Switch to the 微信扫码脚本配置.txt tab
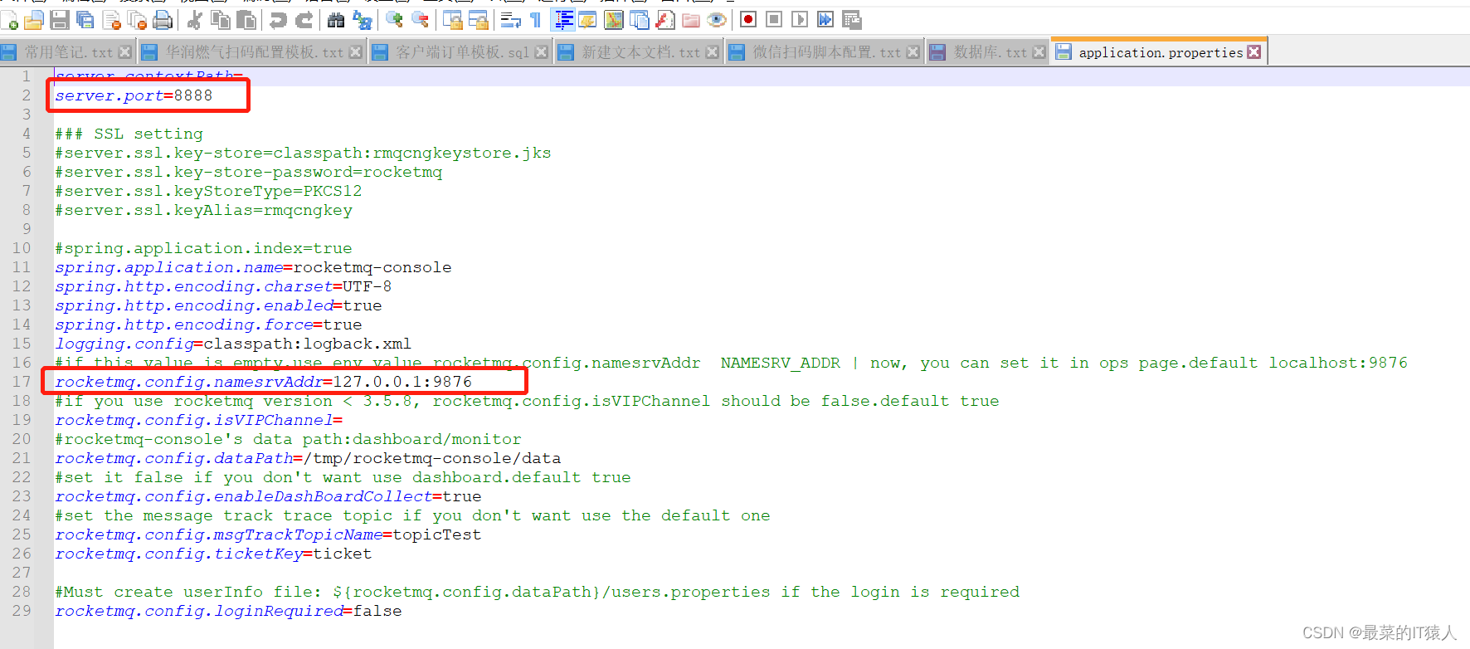Viewport: 1470px width, 649px height. (x=825, y=52)
